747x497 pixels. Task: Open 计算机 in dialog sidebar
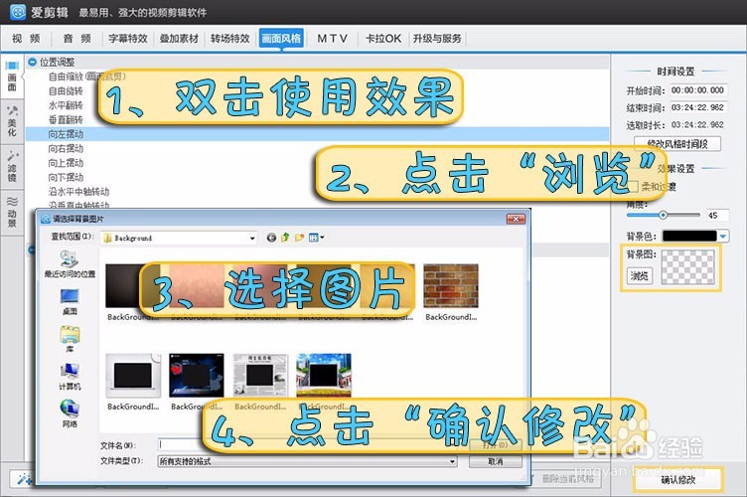pos(70,377)
